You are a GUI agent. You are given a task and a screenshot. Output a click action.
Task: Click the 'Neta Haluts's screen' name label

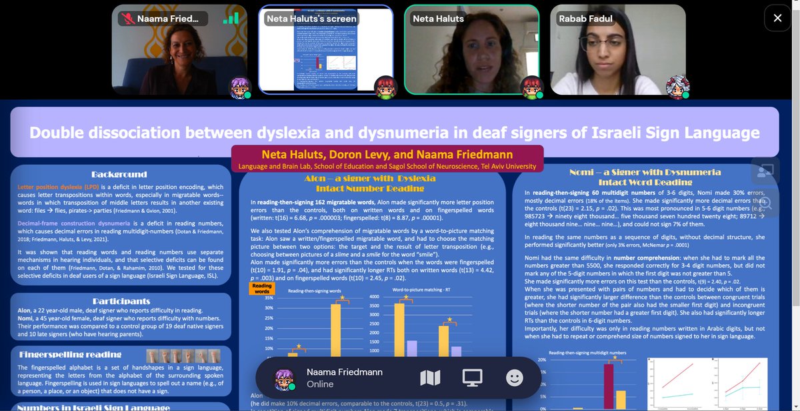[311, 19]
